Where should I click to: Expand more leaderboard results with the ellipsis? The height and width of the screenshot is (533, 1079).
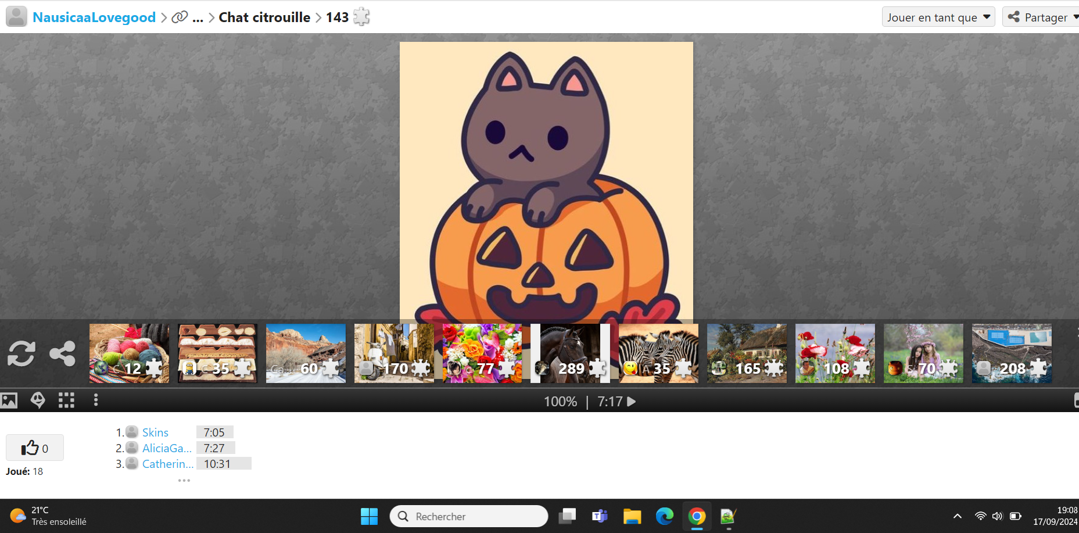[184, 481]
